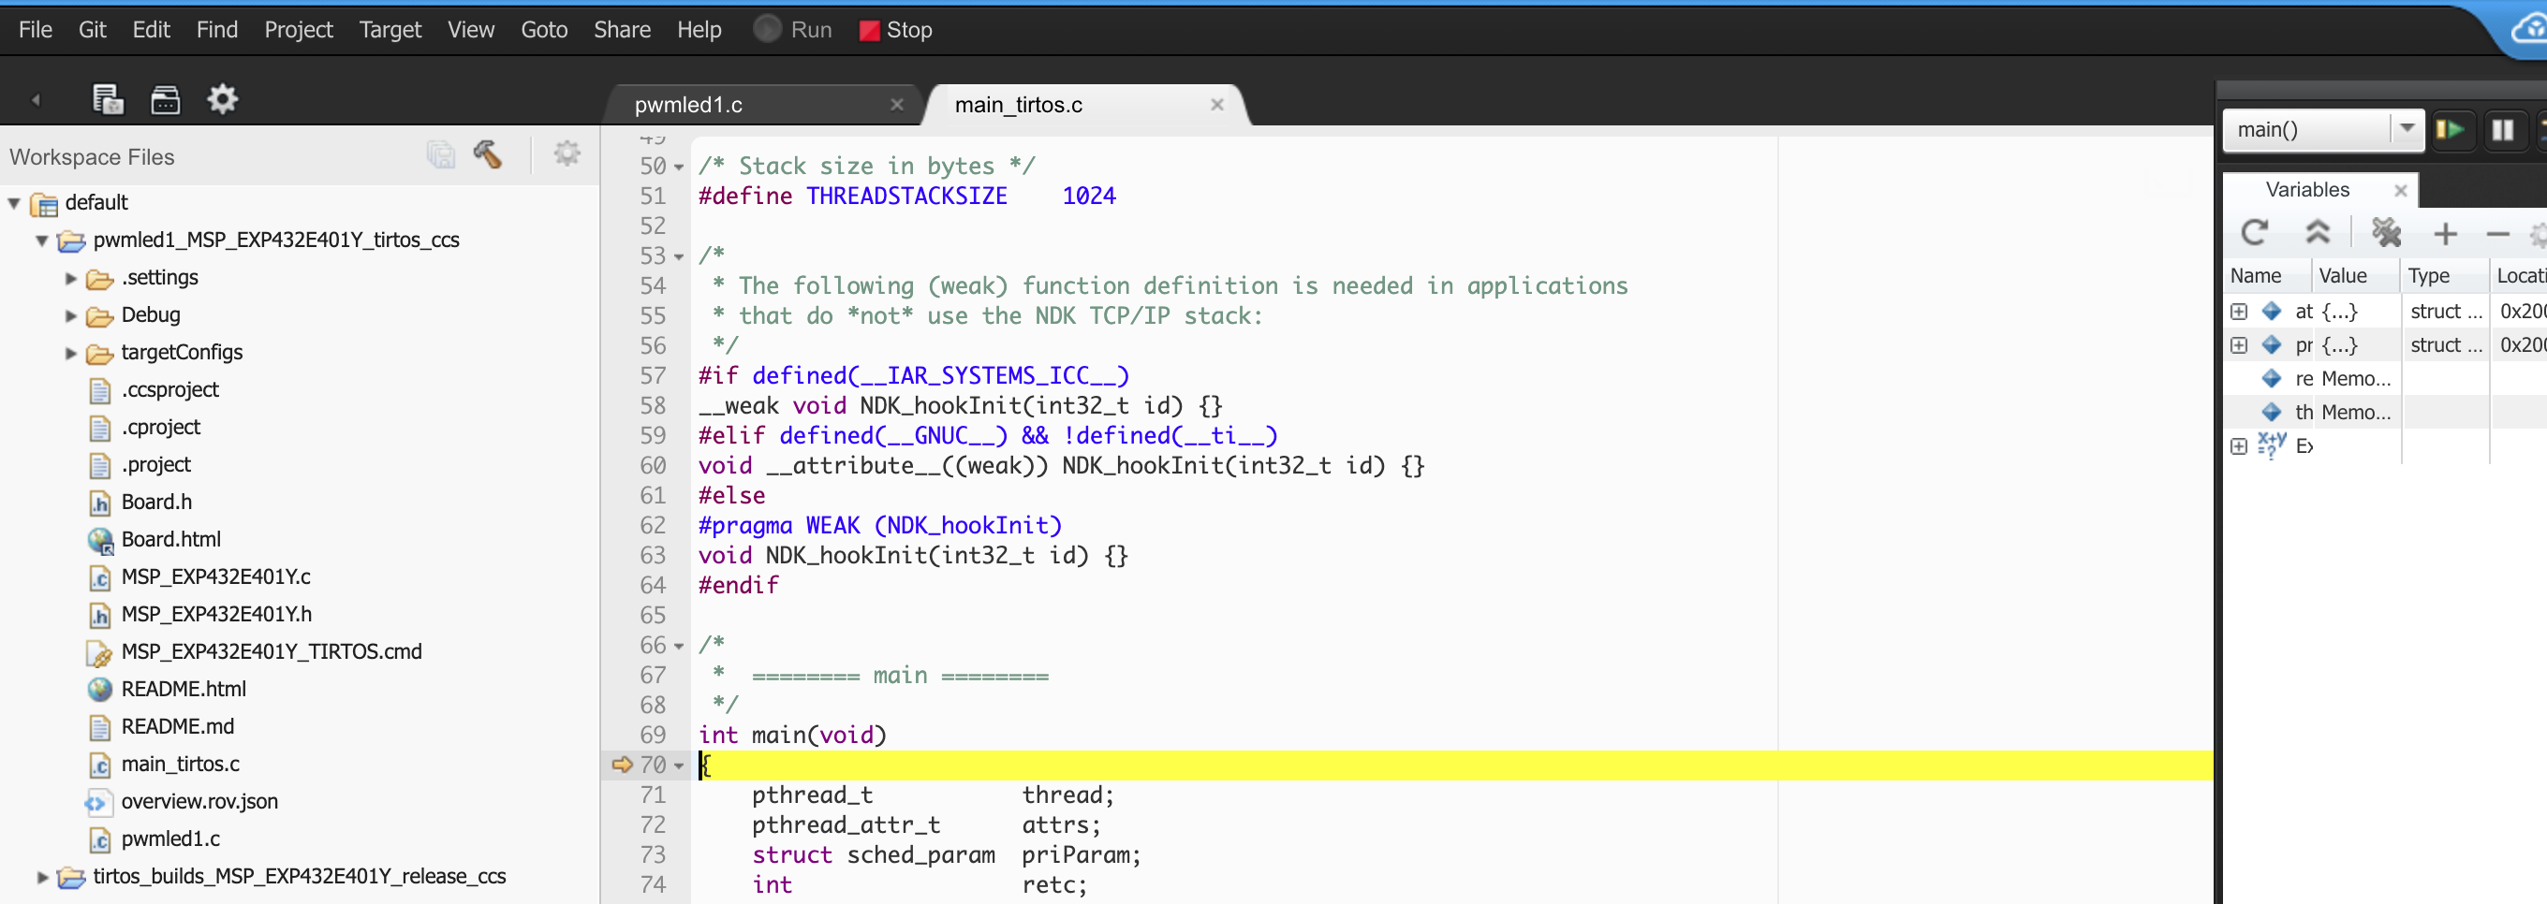Select pwmled1.c in file tree
The height and width of the screenshot is (904, 2547).
[x=170, y=839]
